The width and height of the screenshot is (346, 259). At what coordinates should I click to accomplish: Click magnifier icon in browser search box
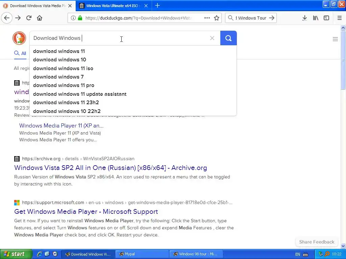[x=230, y=18]
